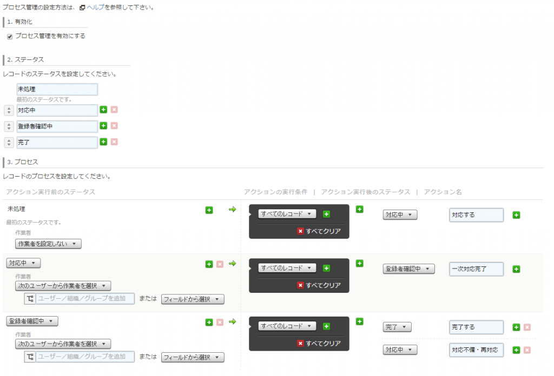Click ユーザー／組織／グループを追加 field in 対応中 row
Screen dimensions: 554x376
85,298
